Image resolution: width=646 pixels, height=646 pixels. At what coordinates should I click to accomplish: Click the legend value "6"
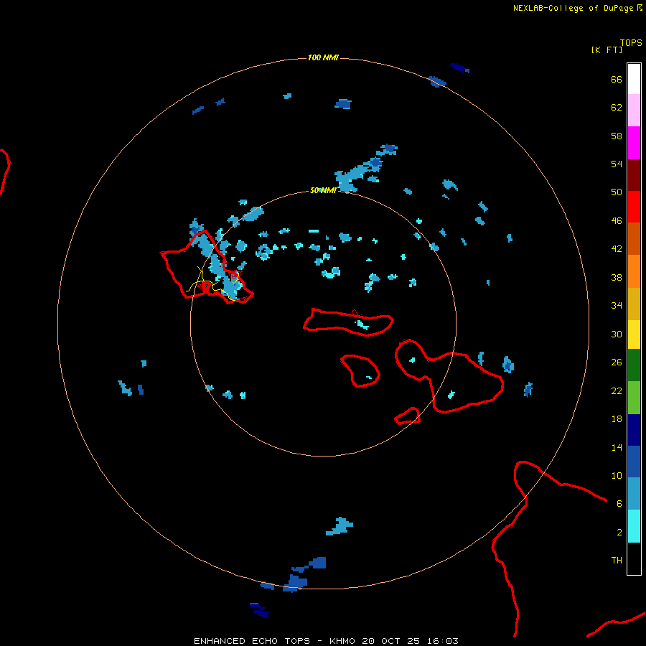coord(619,503)
